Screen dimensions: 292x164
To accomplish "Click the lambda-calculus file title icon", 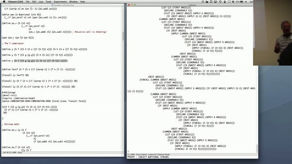I will pyautogui.click(x=52, y=5).
